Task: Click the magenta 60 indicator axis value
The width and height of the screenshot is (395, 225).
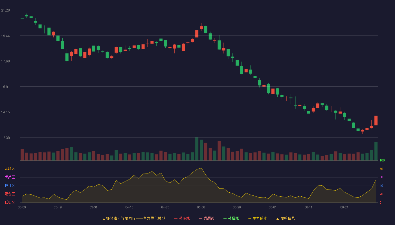Action: point(381,177)
